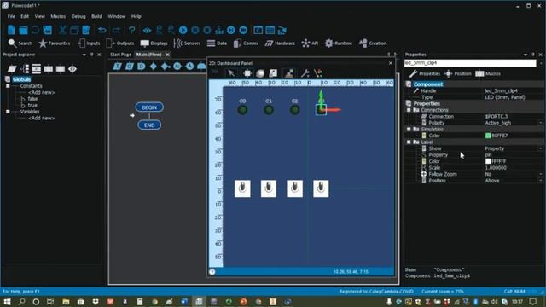Click the Step forward simulation icon
Image resolution: width=546 pixels, height=307 pixels.
click(231, 30)
